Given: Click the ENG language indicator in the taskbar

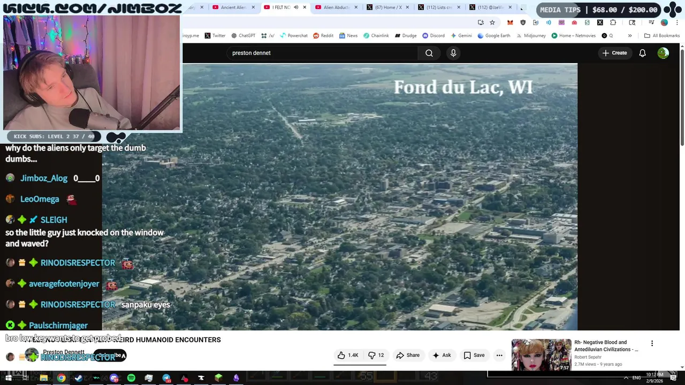Looking at the screenshot, I should point(636,378).
